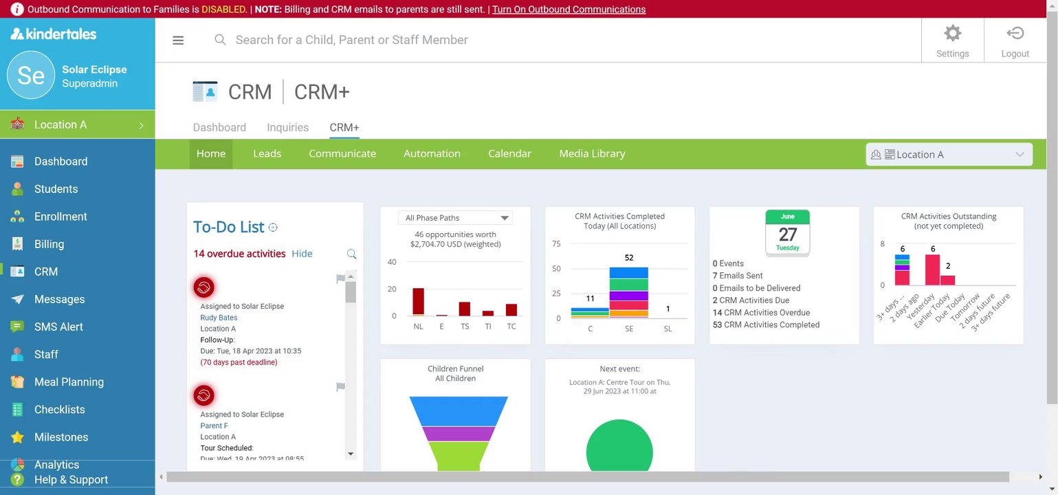This screenshot has height=495, width=1058.
Task: Click the Milestones star icon
Action: coord(18,437)
